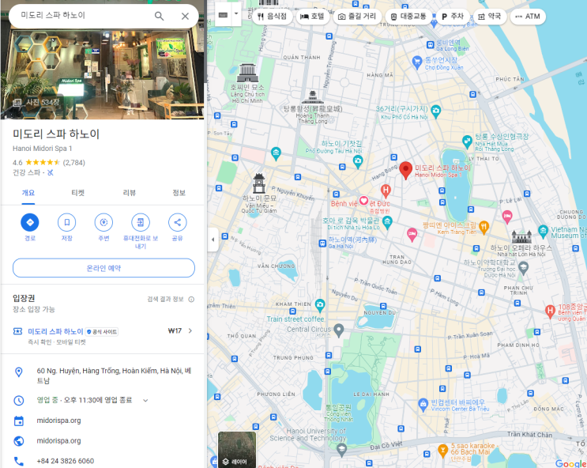Click the 저장 save bookmark icon
Image resolution: width=587 pixels, height=468 pixels.
pos(66,222)
